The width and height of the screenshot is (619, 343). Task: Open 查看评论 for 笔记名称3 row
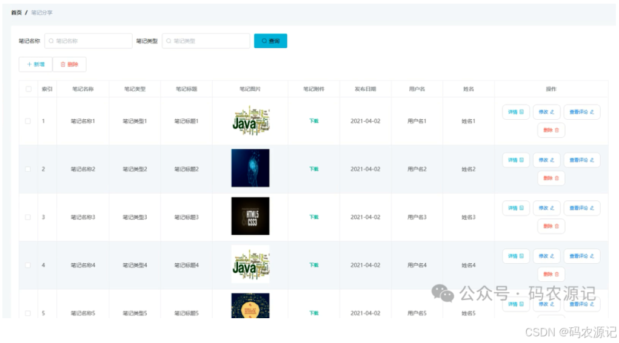[582, 208]
